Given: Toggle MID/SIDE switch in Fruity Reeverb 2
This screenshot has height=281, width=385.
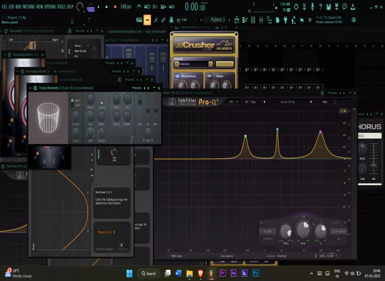Looking at the screenshot, I should (x=72, y=103).
